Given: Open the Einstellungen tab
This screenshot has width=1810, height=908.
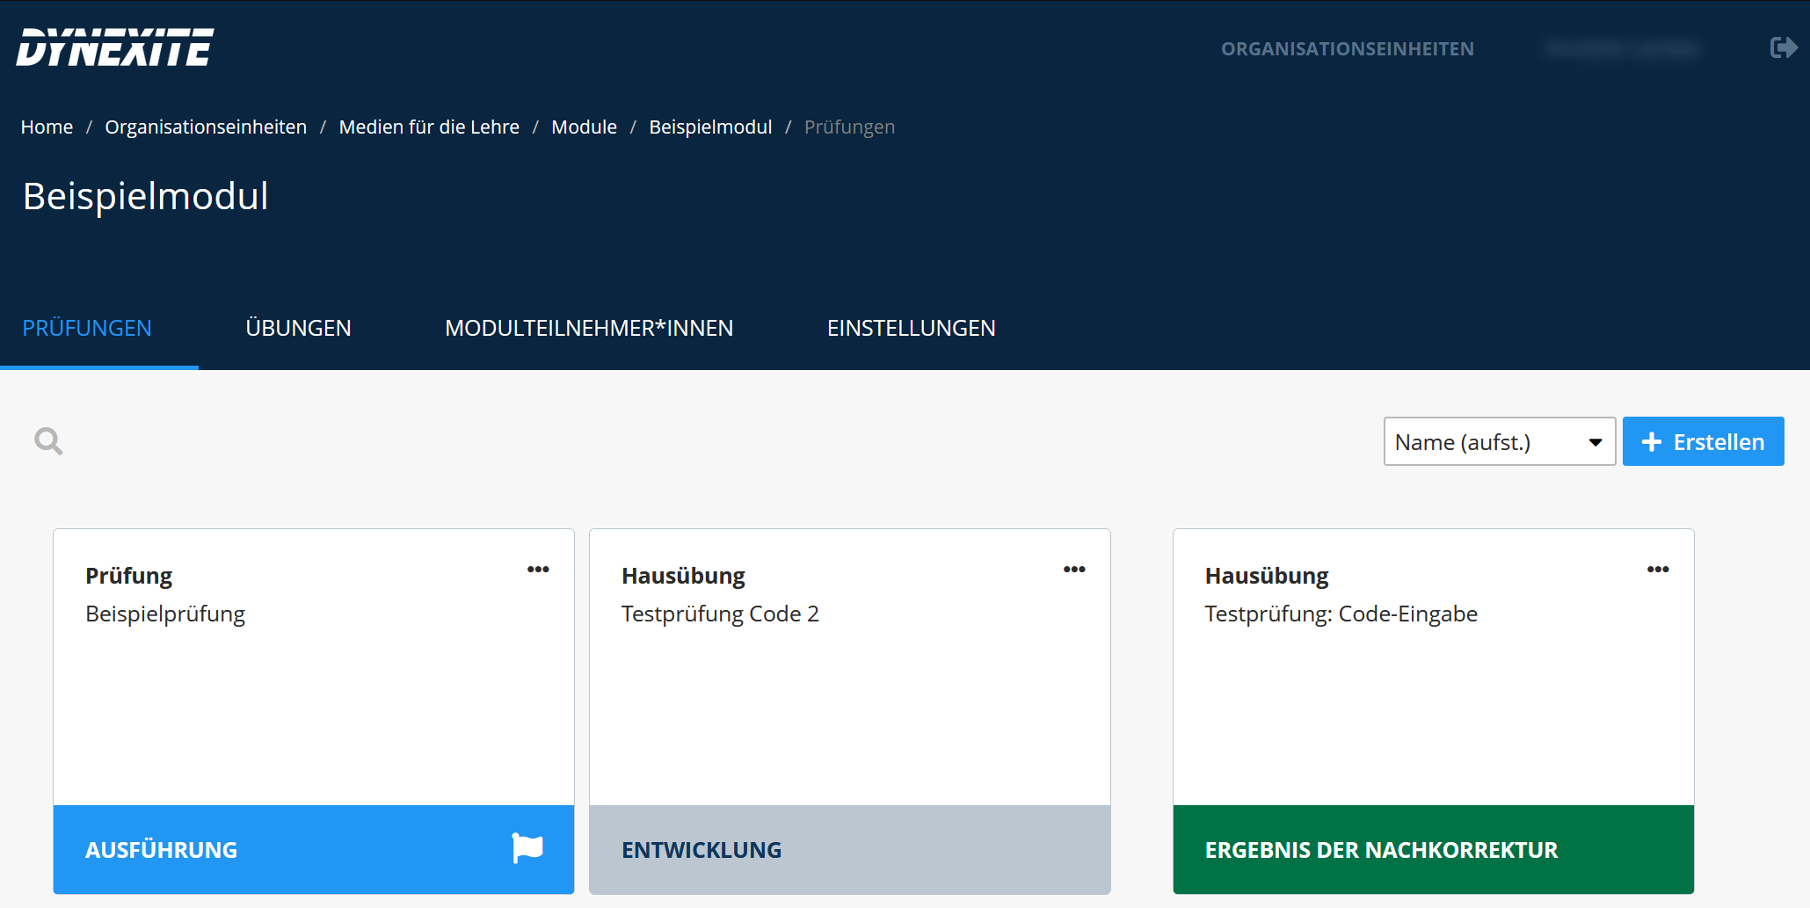Looking at the screenshot, I should coord(911,328).
